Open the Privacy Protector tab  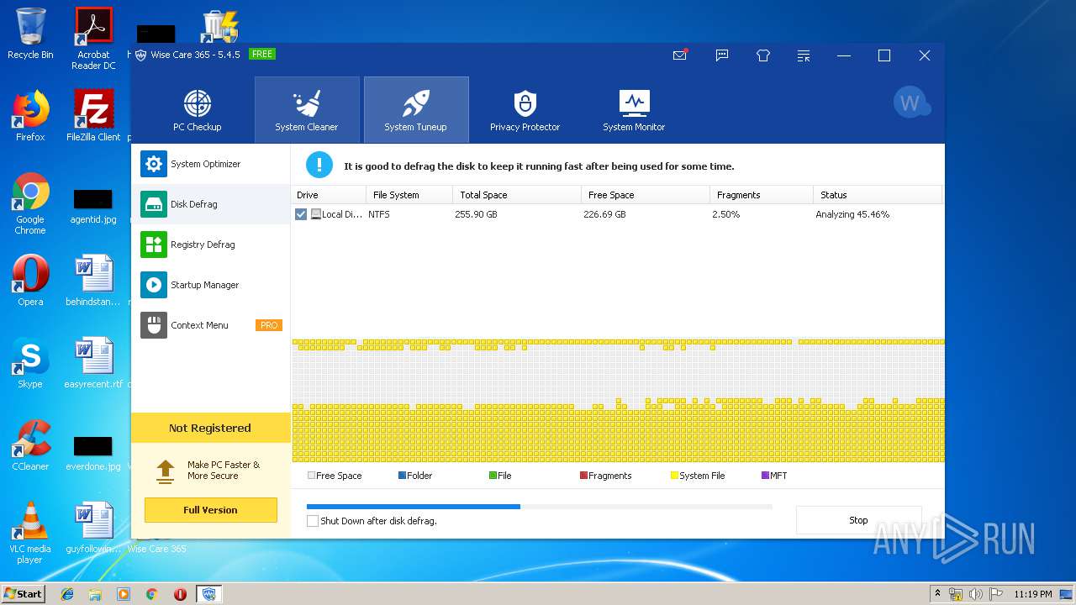tap(525, 110)
